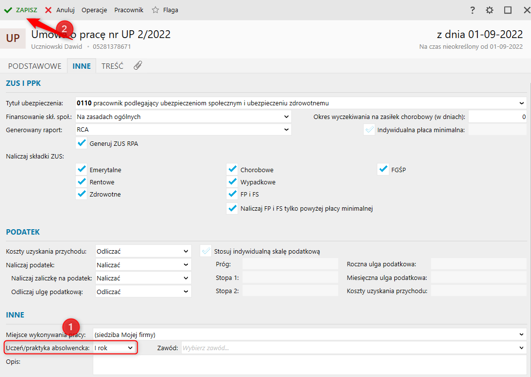The height and width of the screenshot is (377, 531).
Task: Click the Flaga star icon
Action: 155,10
